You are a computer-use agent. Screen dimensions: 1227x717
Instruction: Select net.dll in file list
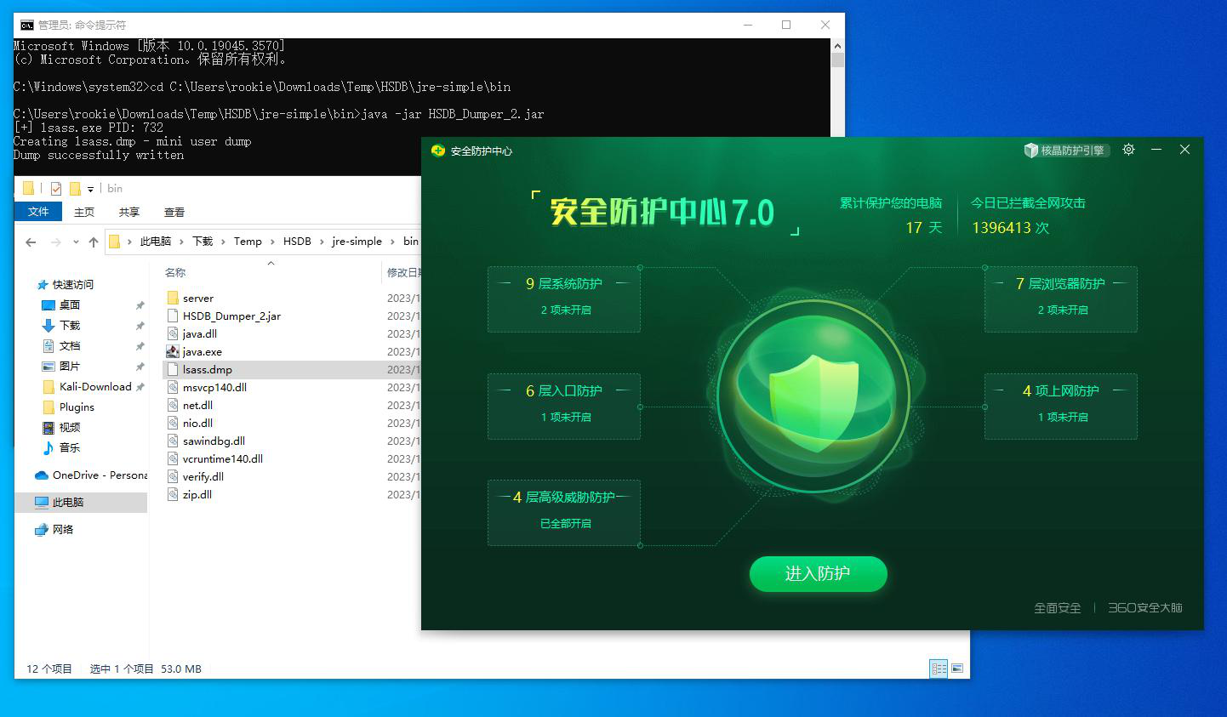(x=197, y=405)
